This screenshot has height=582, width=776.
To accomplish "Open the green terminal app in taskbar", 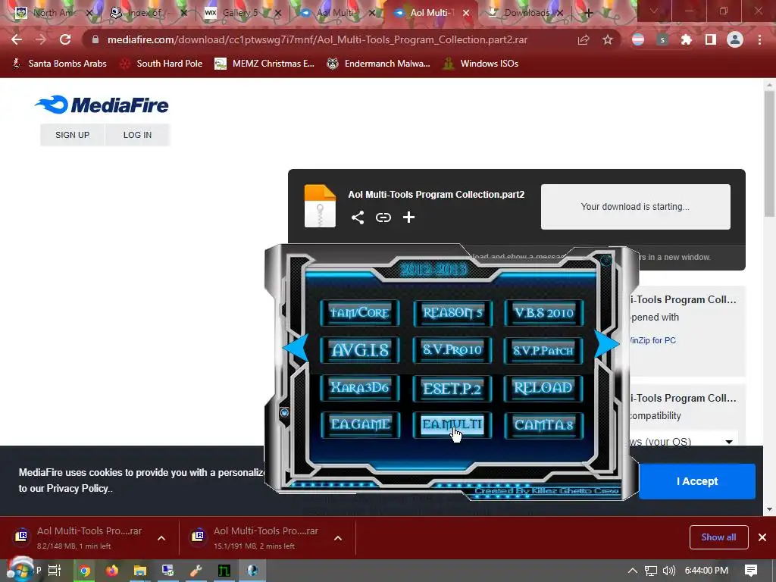I will [224, 571].
